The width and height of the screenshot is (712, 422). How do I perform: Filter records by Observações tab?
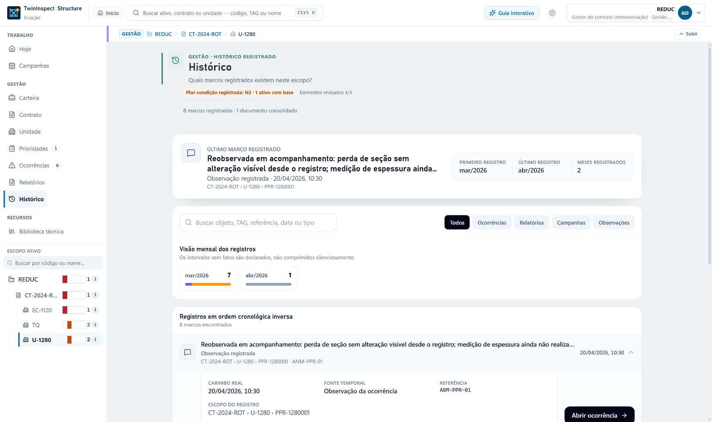(x=614, y=223)
